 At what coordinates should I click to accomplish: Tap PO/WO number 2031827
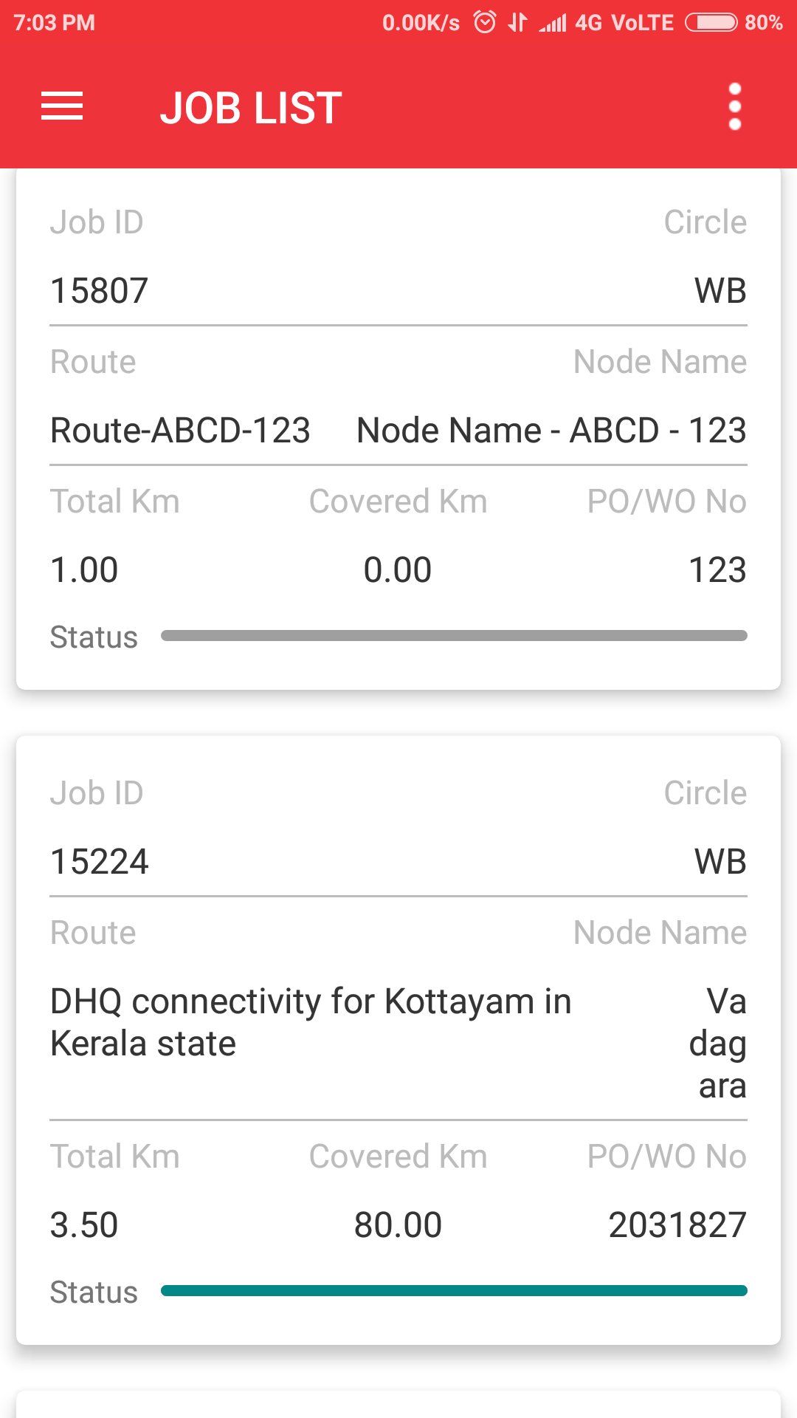point(677,1225)
